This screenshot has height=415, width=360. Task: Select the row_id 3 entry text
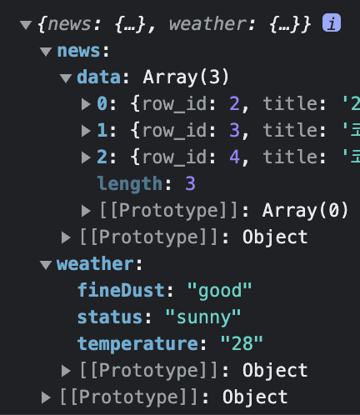tap(192, 131)
